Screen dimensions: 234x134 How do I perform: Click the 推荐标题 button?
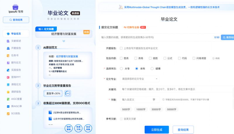pos(228,37)
